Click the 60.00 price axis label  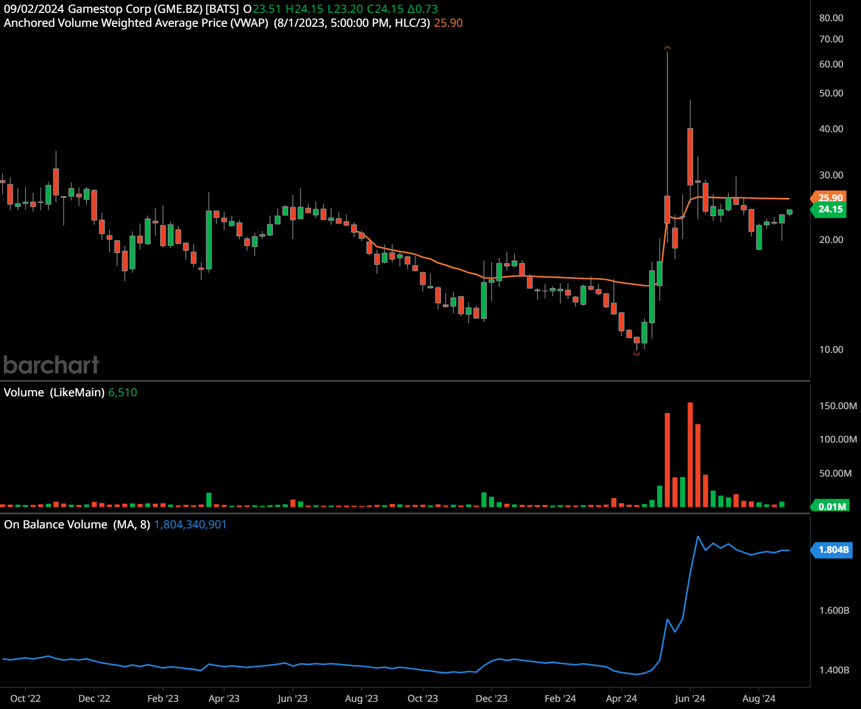[831, 64]
